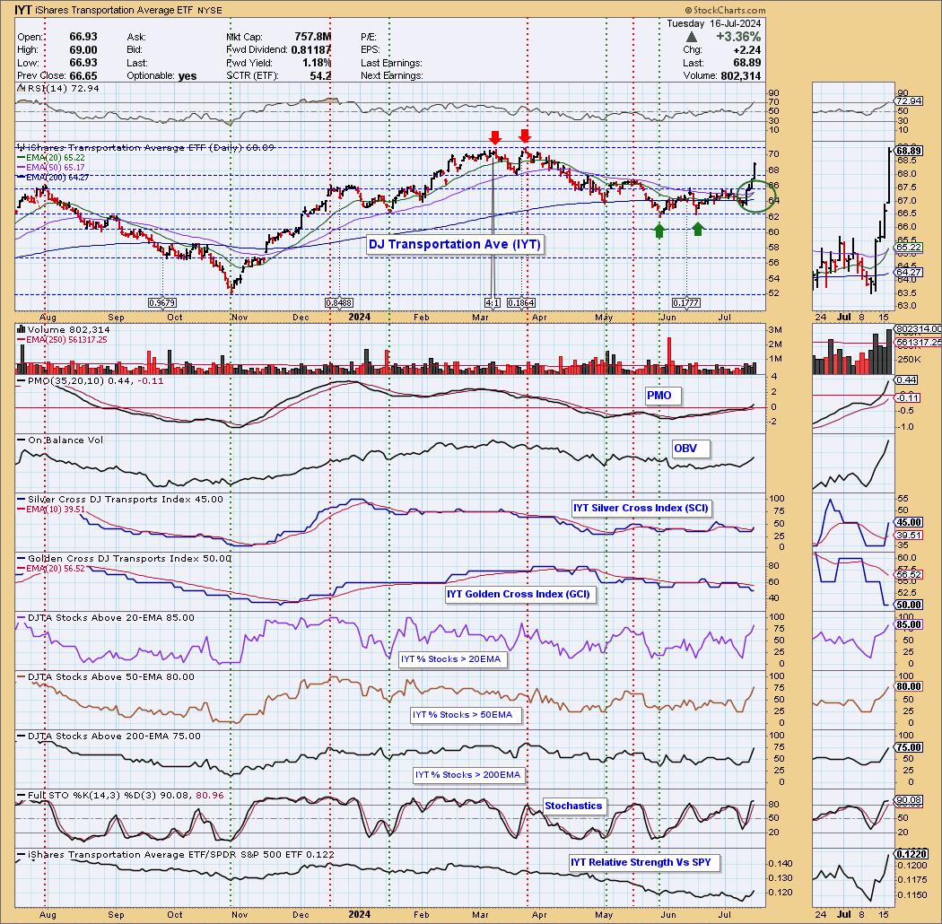Image resolution: width=942 pixels, height=924 pixels.
Task: Click the SCTR (ETF) value 54.2
Action: tap(321, 75)
